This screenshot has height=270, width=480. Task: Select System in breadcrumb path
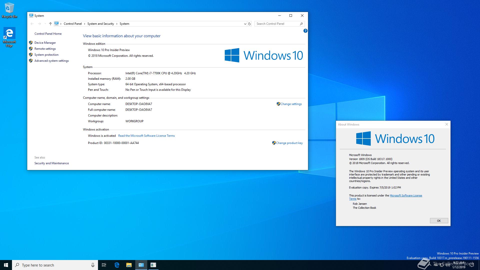(124, 24)
